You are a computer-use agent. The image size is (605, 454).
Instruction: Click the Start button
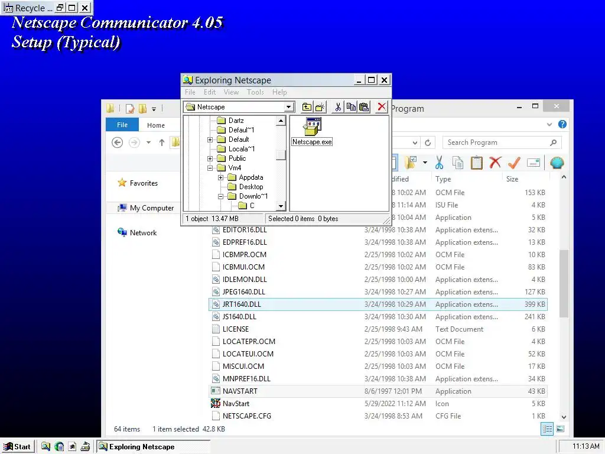tap(17, 447)
